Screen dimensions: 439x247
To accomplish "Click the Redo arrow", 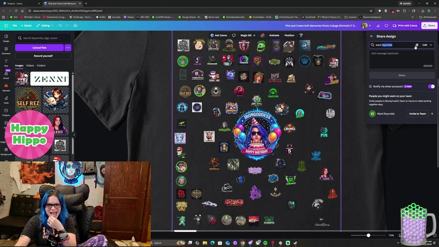I will [68, 25].
